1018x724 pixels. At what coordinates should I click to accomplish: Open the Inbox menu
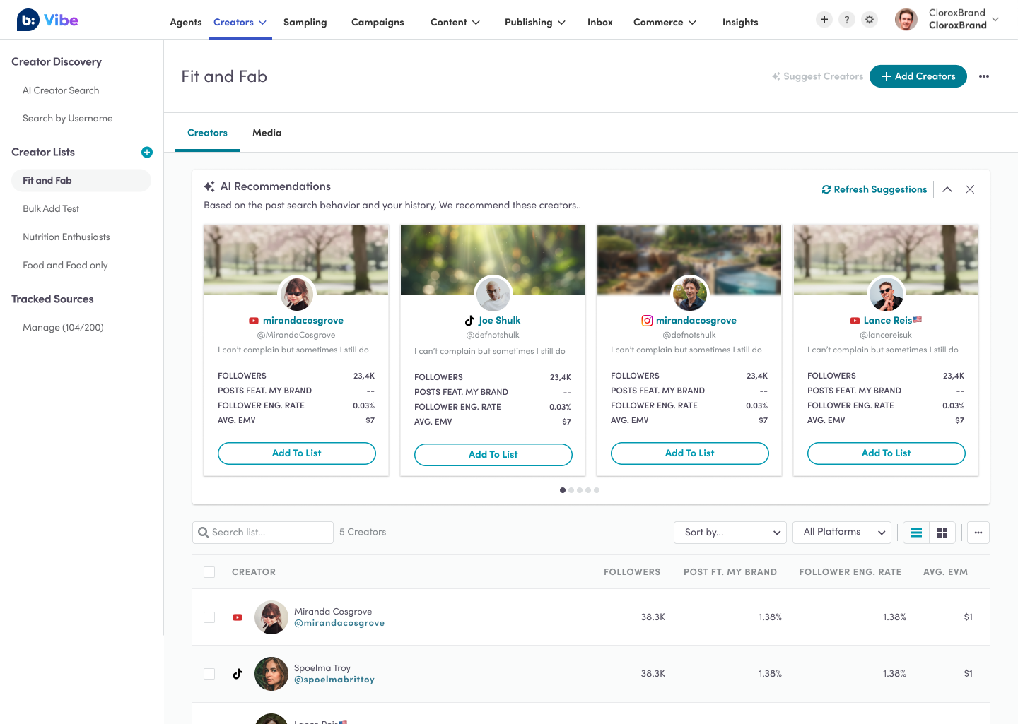pos(600,22)
